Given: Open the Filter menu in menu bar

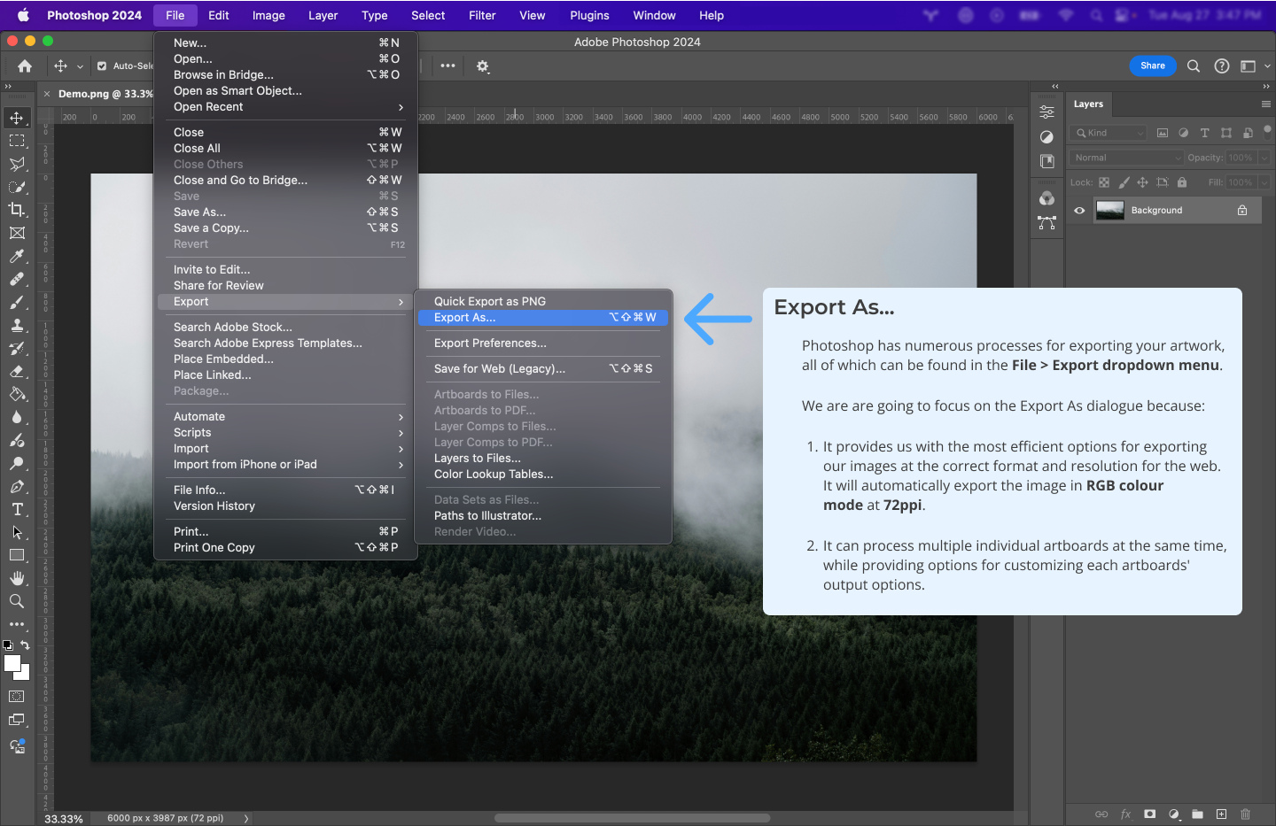Looking at the screenshot, I should point(482,15).
